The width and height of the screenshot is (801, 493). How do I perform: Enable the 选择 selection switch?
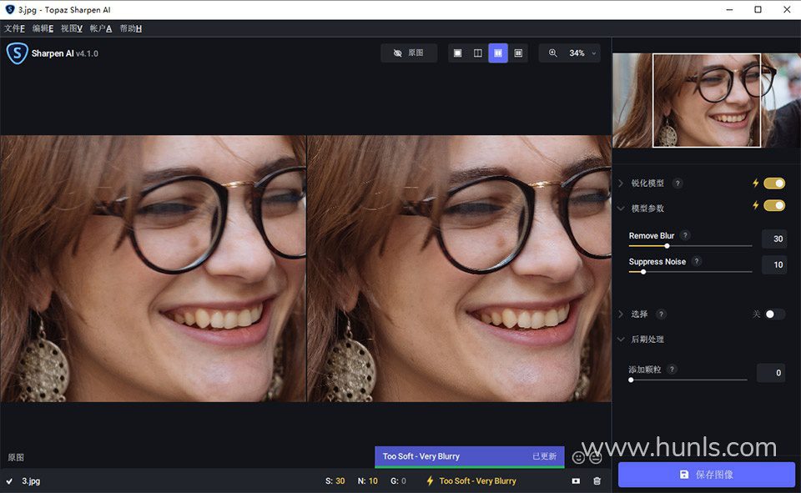(774, 314)
